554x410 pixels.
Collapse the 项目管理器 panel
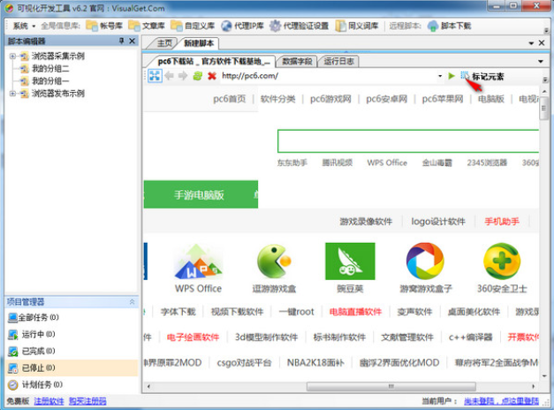pyautogui.click(x=133, y=302)
